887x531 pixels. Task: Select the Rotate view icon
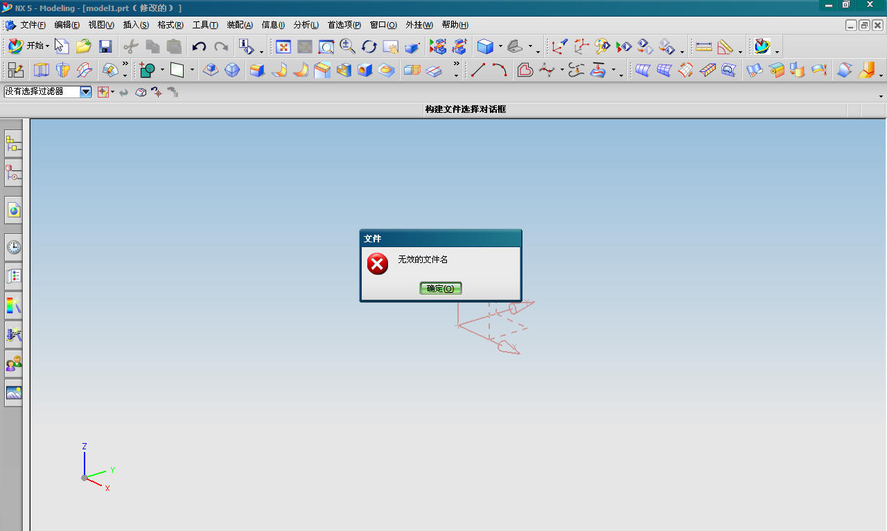pyautogui.click(x=369, y=46)
